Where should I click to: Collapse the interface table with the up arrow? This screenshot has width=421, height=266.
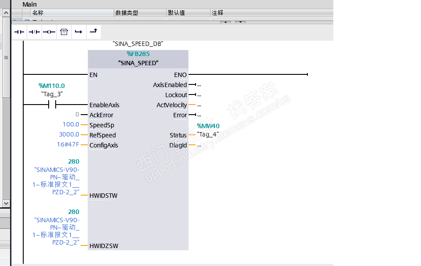click(x=225, y=22)
